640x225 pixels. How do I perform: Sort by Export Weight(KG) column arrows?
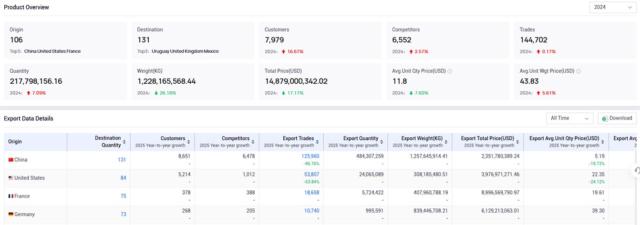point(446,142)
